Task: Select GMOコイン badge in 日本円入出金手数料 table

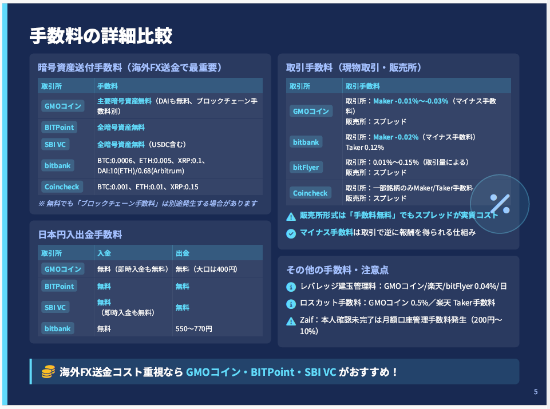Action: click(63, 269)
